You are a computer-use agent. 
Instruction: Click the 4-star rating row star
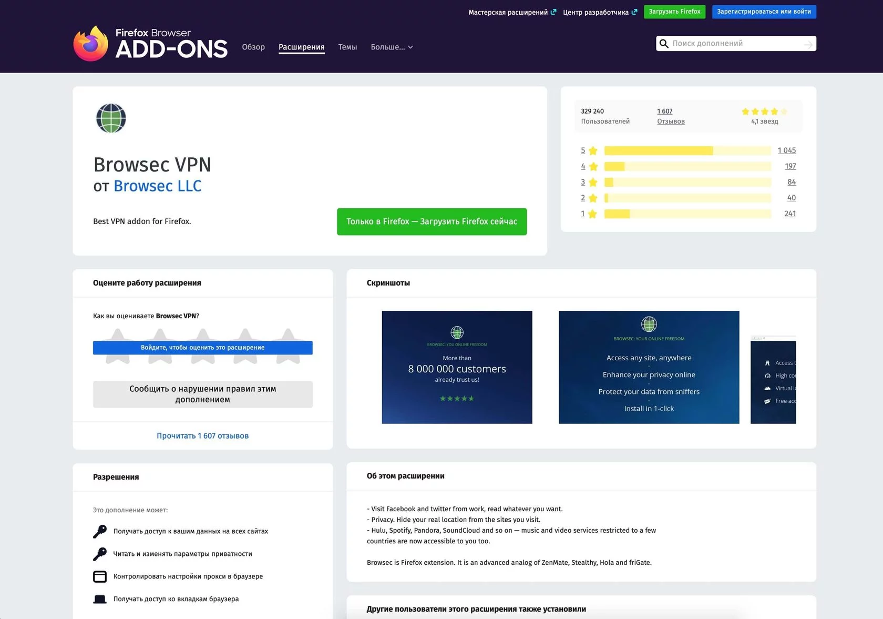point(593,167)
